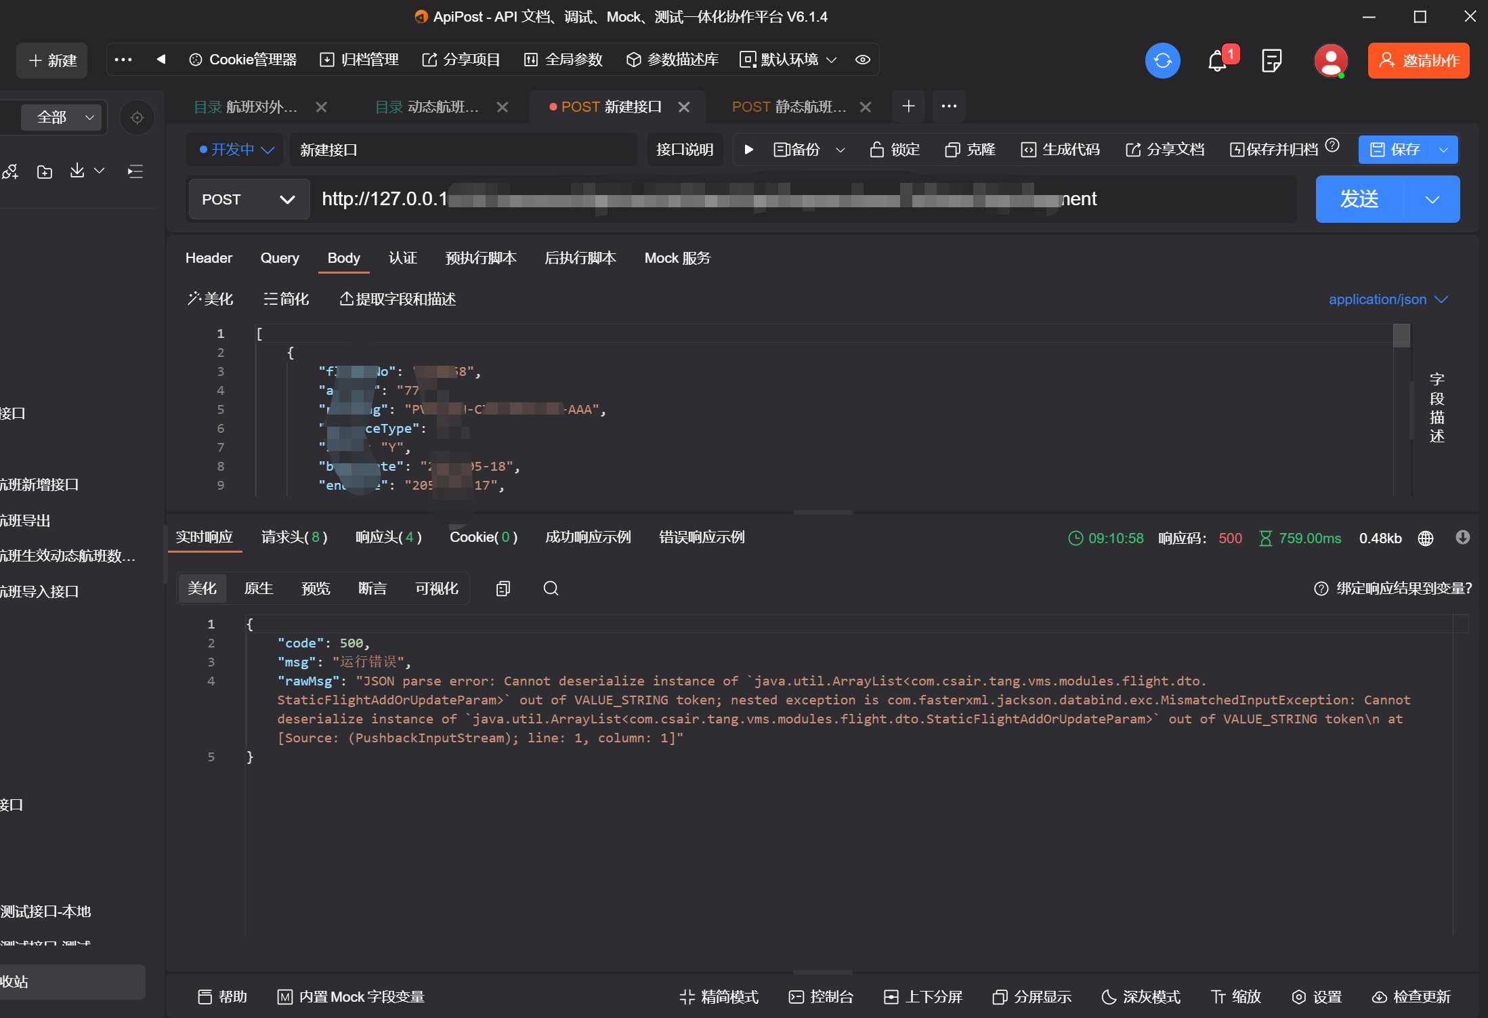
Task: Click the 发送 button
Action: click(x=1359, y=199)
